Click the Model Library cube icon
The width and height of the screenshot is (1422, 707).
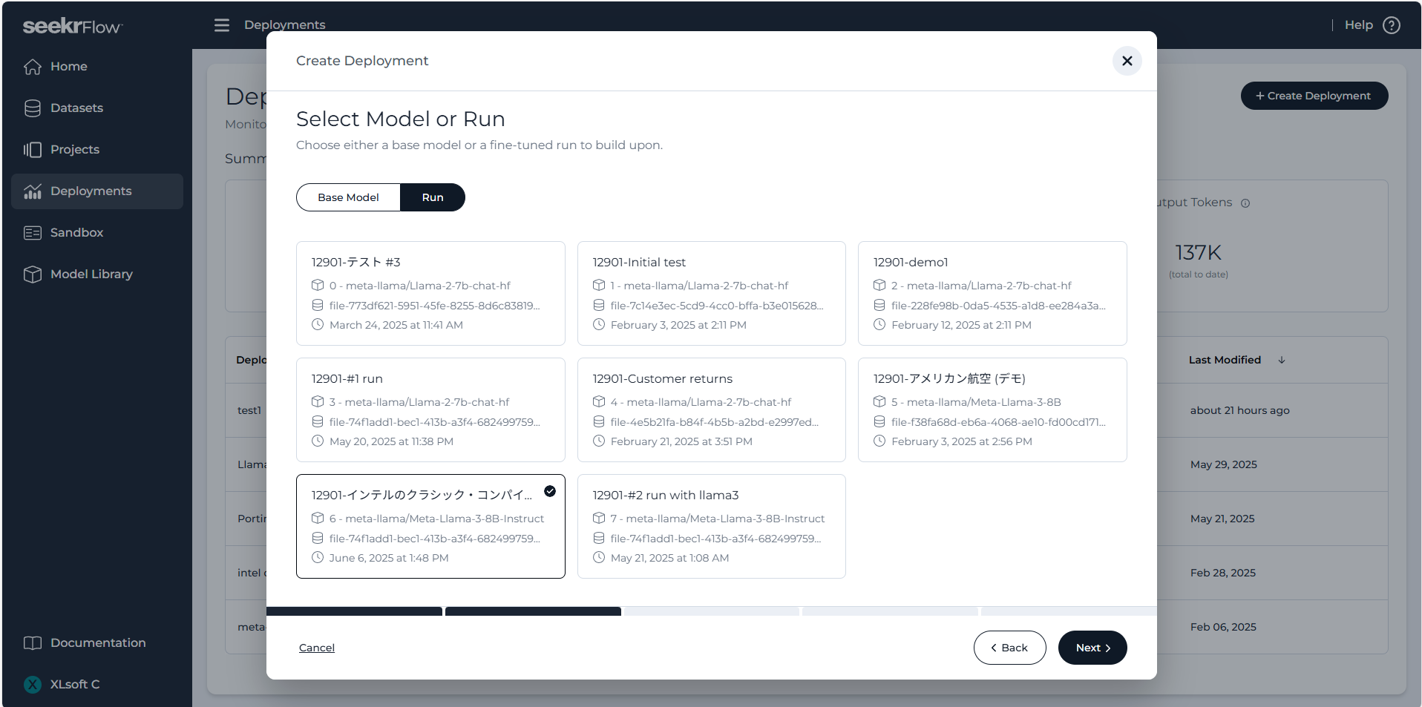(x=32, y=274)
